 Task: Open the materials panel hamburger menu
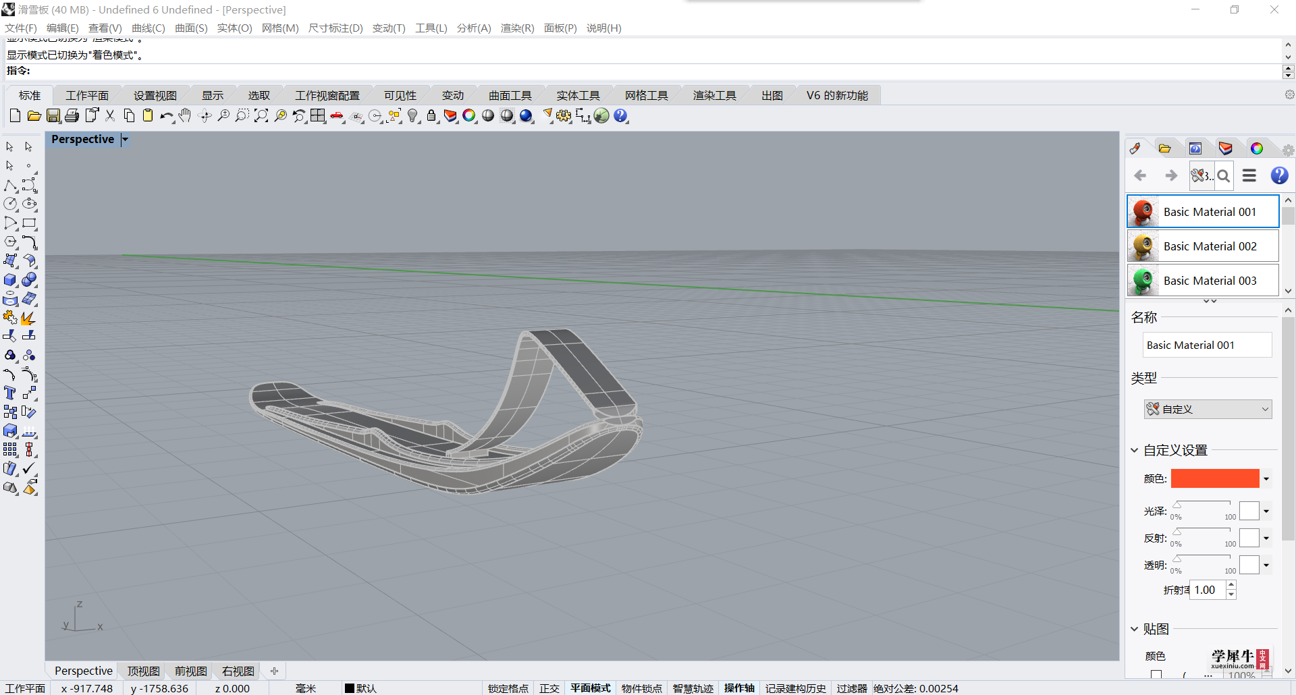(x=1249, y=175)
